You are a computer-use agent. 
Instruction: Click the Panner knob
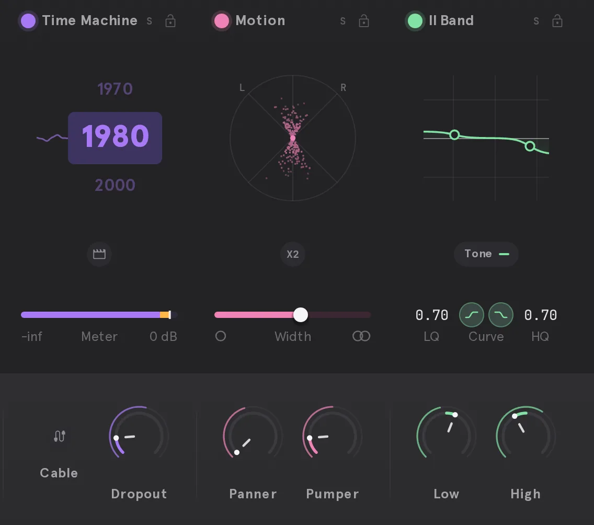click(x=253, y=436)
